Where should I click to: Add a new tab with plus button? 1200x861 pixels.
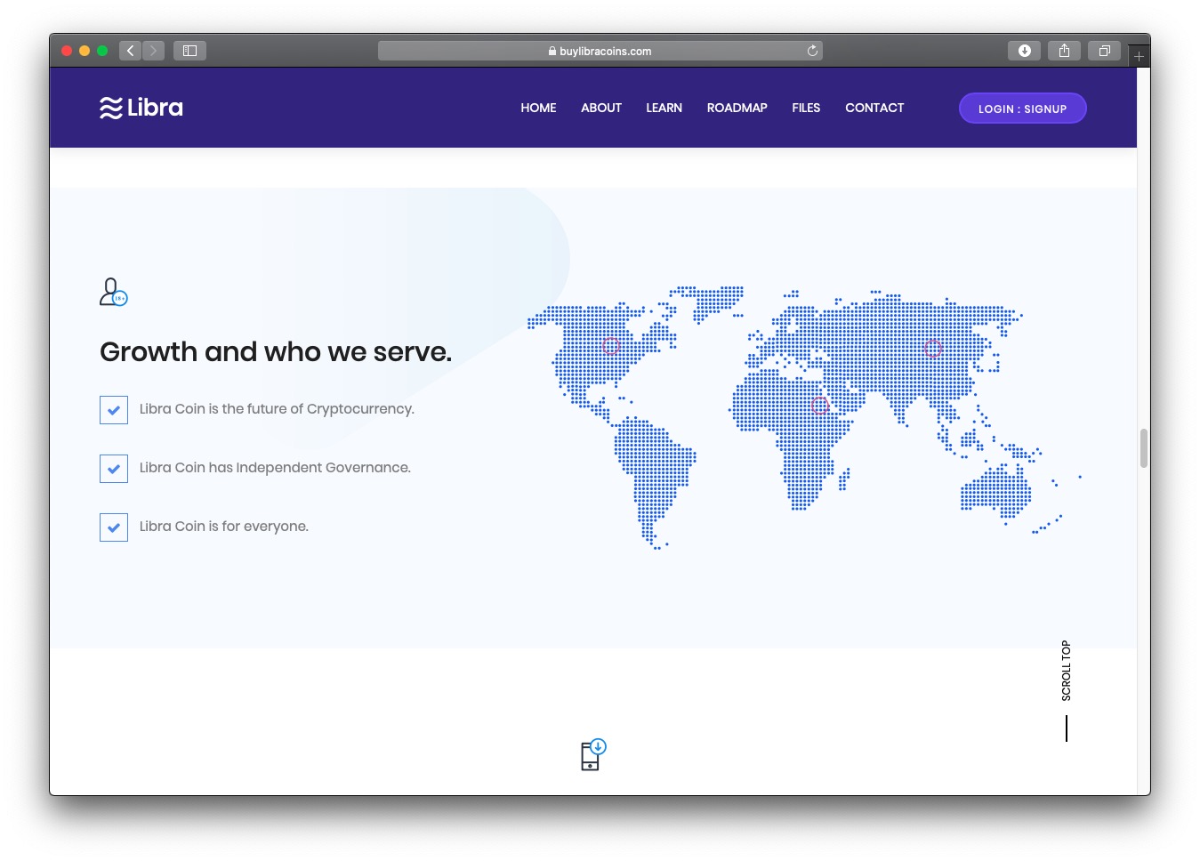tap(1139, 56)
